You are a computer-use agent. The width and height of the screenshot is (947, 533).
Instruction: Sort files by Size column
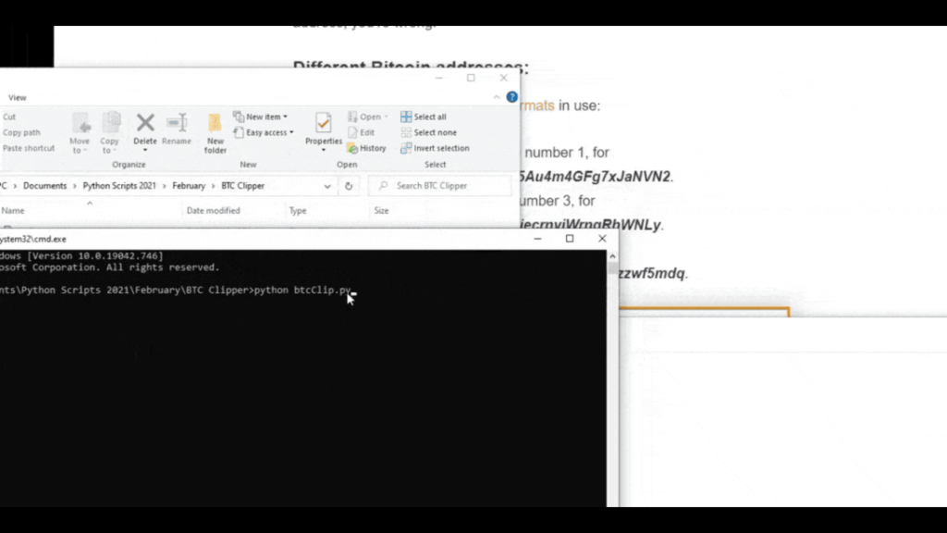(381, 210)
